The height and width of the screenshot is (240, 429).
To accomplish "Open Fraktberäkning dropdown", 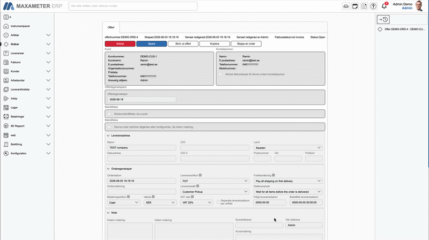I will [288, 181].
